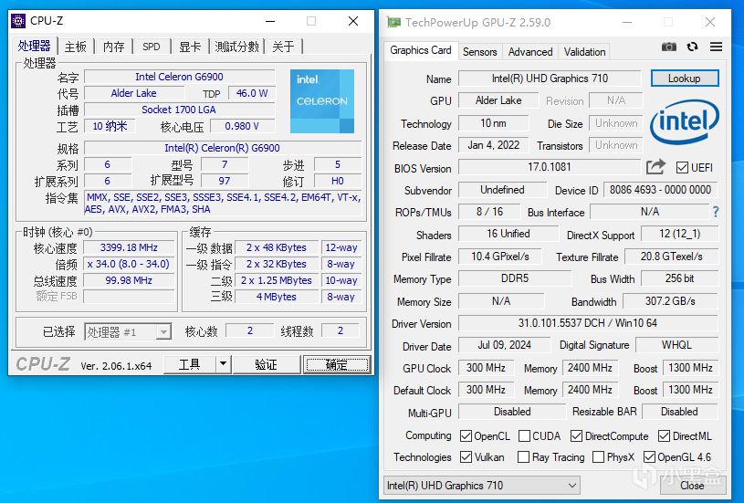The width and height of the screenshot is (744, 503).
Task: Click the Pixel Fillrate 10.4 GPixel/s value
Action: [x=499, y=257]
